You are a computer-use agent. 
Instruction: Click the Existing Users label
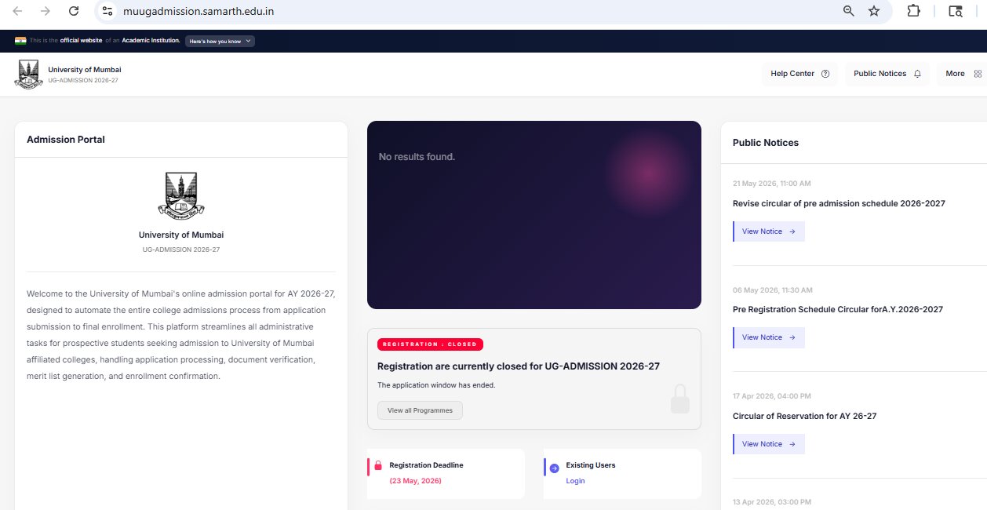coord(591,465)
